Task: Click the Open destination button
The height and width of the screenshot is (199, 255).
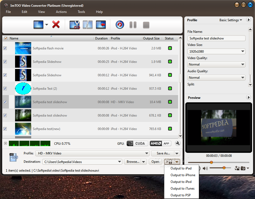Action: pyautogui.click(x=155, y=162)
